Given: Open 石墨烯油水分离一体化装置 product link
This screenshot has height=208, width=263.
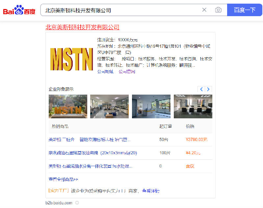Looking at the screenshot, I should (x=91, y=166).
